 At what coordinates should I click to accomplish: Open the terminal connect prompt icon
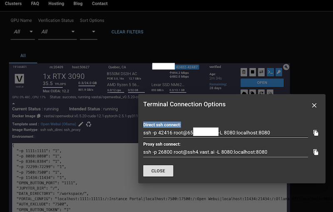[270, 72]
